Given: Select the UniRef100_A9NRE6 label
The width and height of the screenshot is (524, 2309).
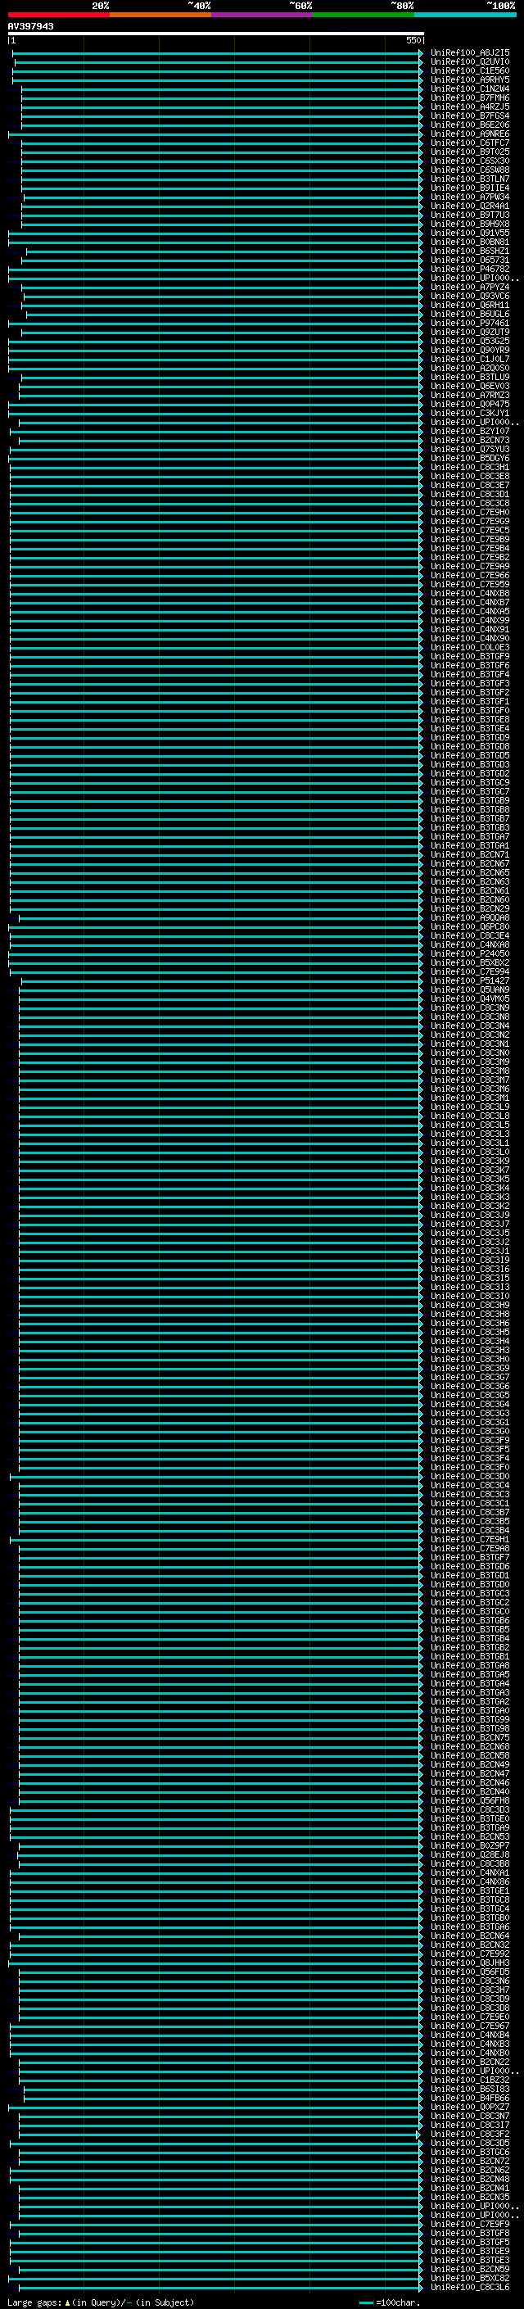Looking at the screenshot, I should click(470, 134).
